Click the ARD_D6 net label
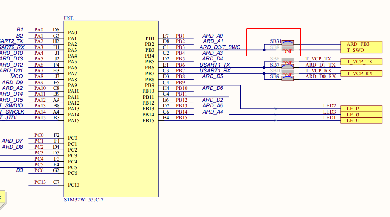Image resolution: width=390 pixels, height=217 pixels. [x=212, y=88]
